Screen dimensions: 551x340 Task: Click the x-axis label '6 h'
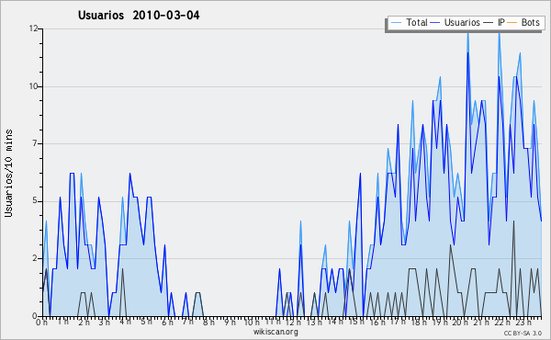point(167,322)
